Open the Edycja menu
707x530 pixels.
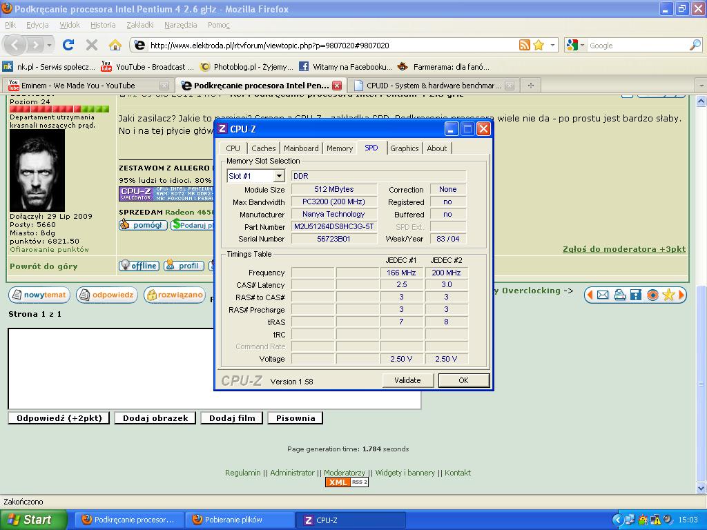37,25
